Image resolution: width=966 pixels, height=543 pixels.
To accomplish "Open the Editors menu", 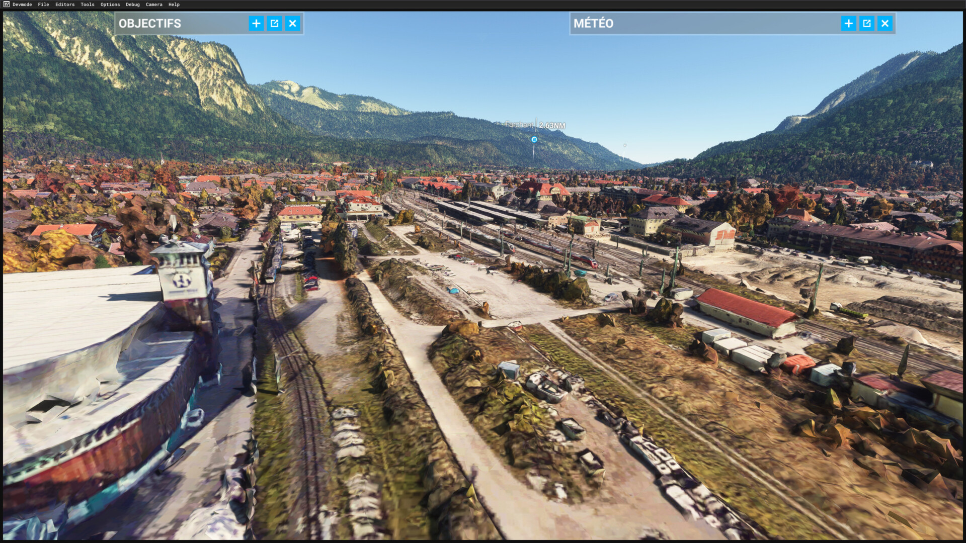I will tap(65, 5).
